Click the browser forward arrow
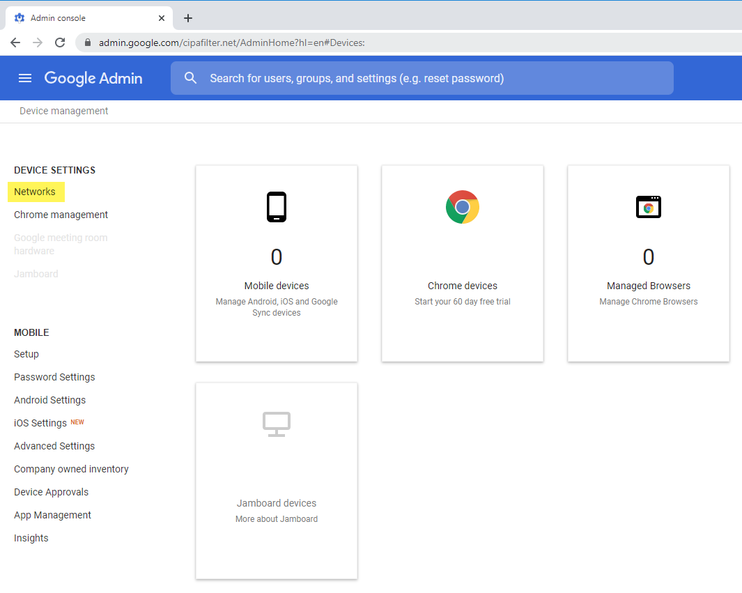The height and width of the screenshot is (593, 742). [x=38, y=43]
